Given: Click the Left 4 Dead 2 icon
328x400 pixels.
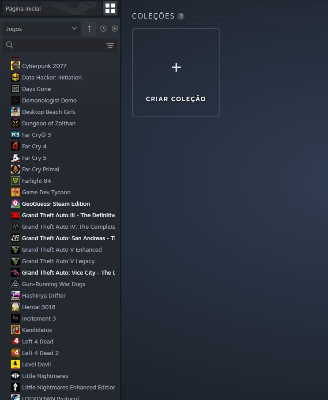Looking at the screenshot, I should click(15, 353).
